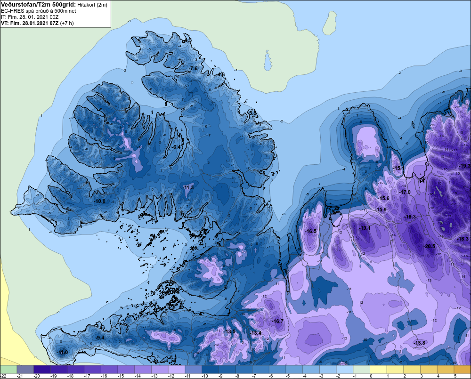Screen dimensions: 471x379
Task: Click the -17.0 temperature label on map
Action: [404, 192]
